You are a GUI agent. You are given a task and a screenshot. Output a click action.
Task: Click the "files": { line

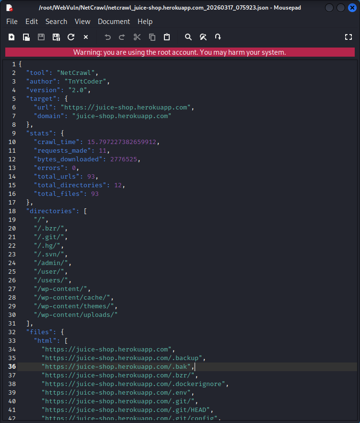point(45,332)
